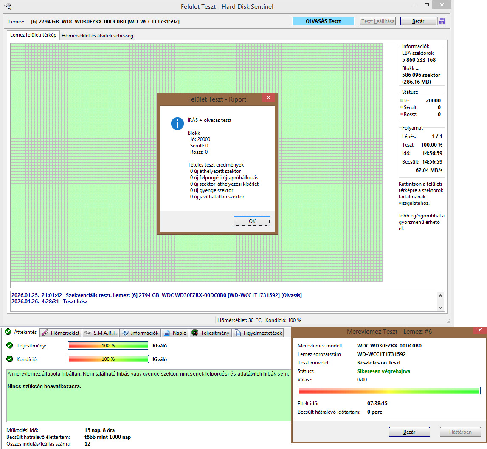The height and width of the screenshot is (449, 487).
Task: Click the window resize grip in the status bar
Action: pos(448,321)
